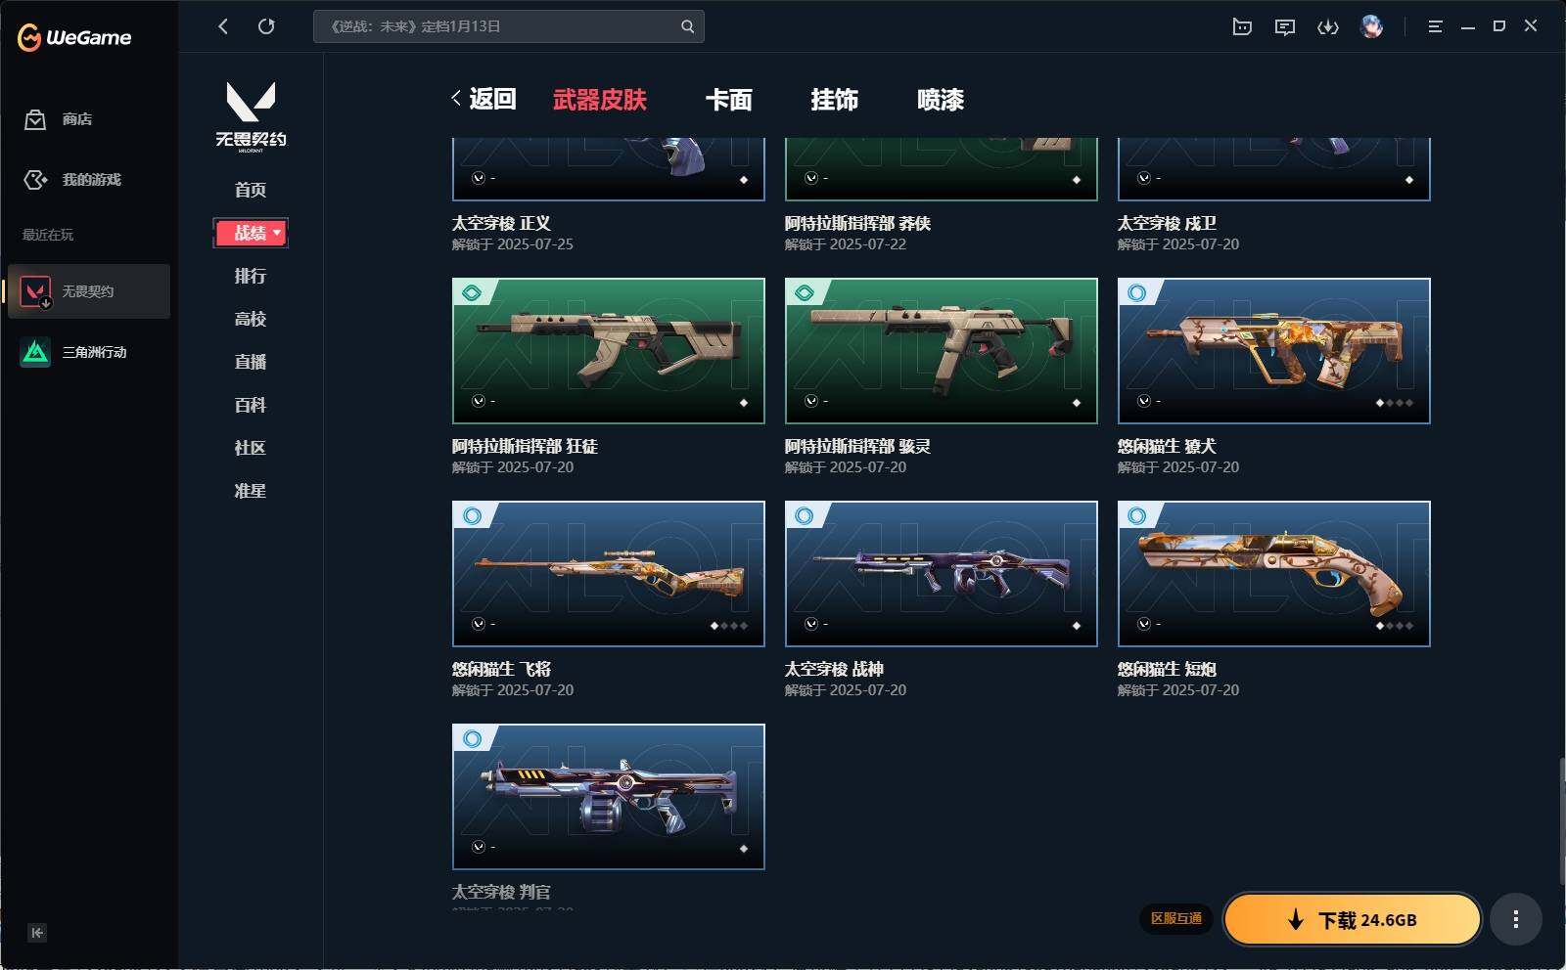The image size is (1566, 970).
Task: Open the WeGame store icon in sidebar
Action: [x=35, y=119]
